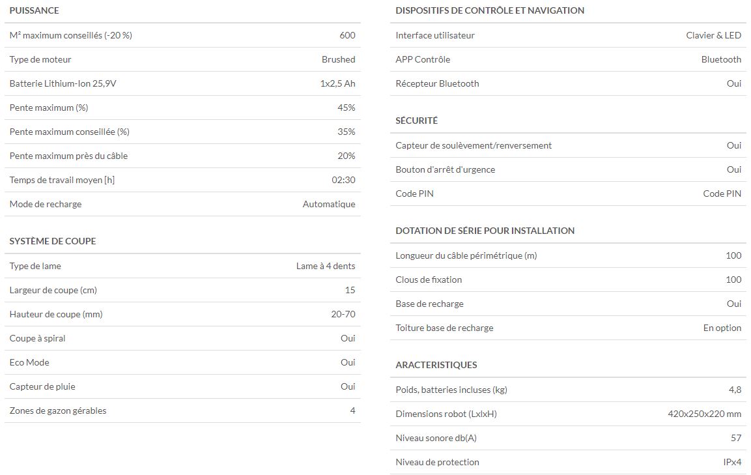
Task: Select the Lame à 4 dents value
Action: coord(326,266)
